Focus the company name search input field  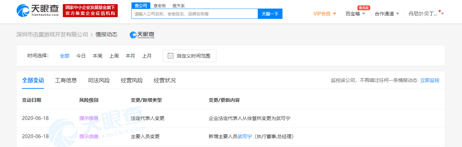coord(194,14)
